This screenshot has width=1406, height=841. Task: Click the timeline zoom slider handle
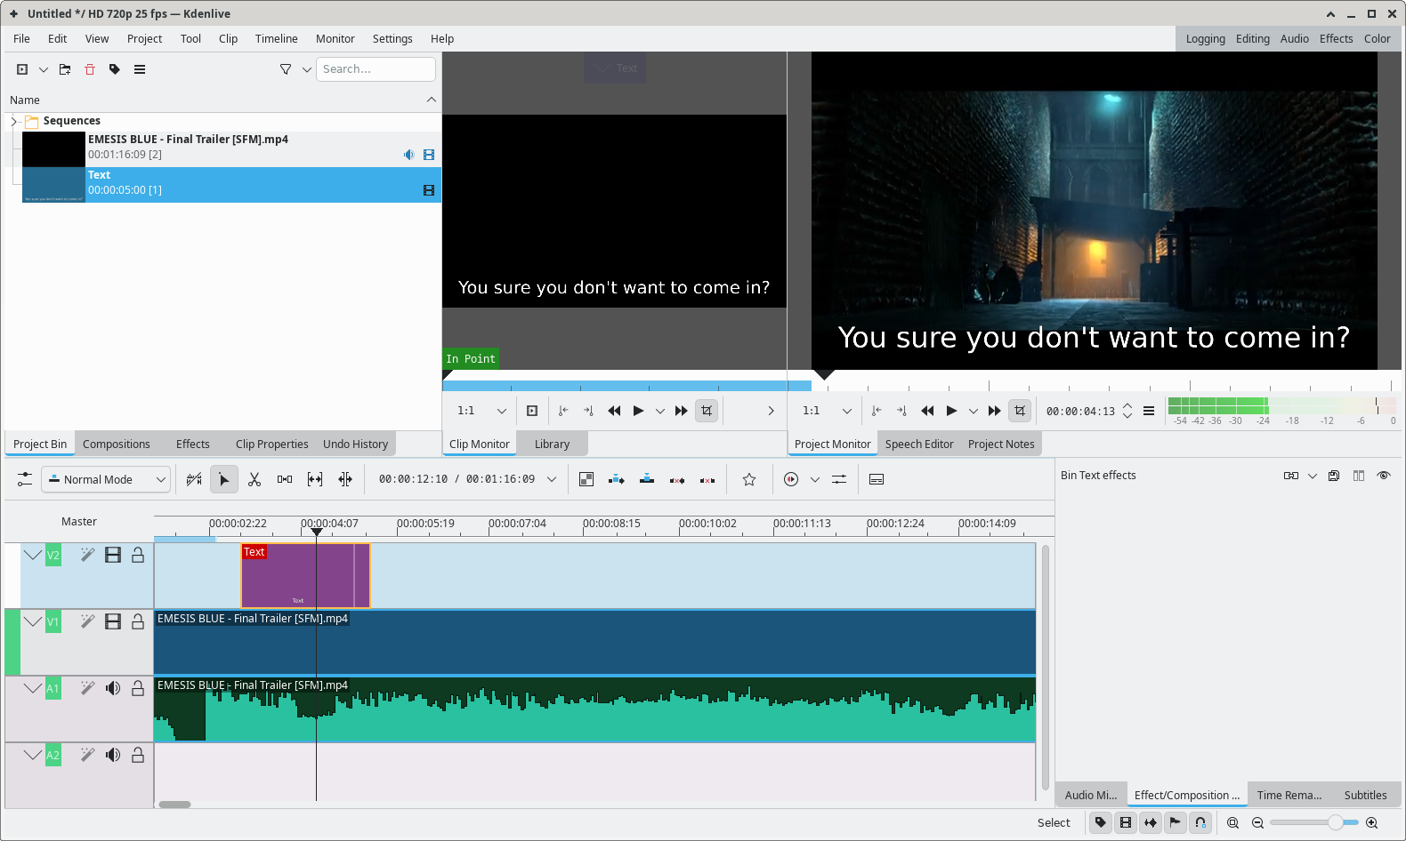(x=1335, y=822)
